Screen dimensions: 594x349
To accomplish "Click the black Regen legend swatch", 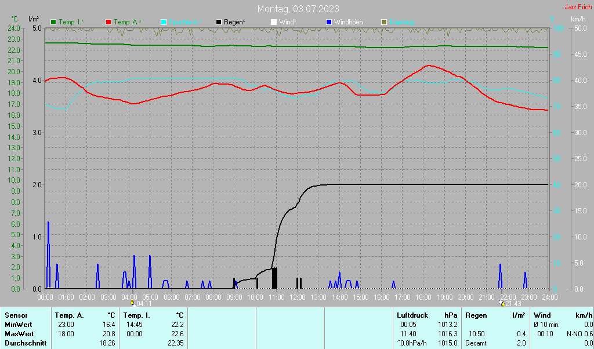I will click(x=219, y=23).
